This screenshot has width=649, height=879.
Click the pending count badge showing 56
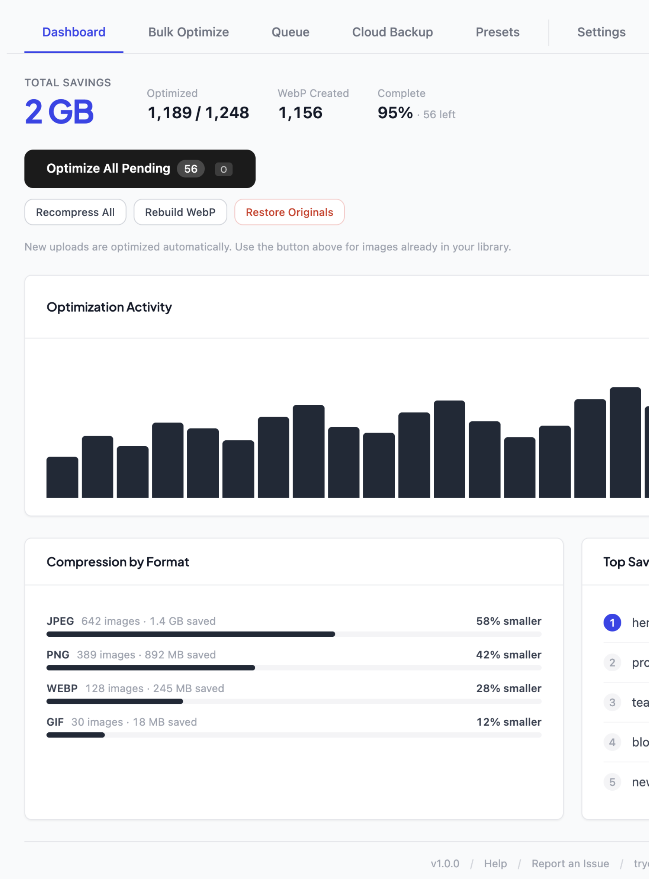(190, 168)
